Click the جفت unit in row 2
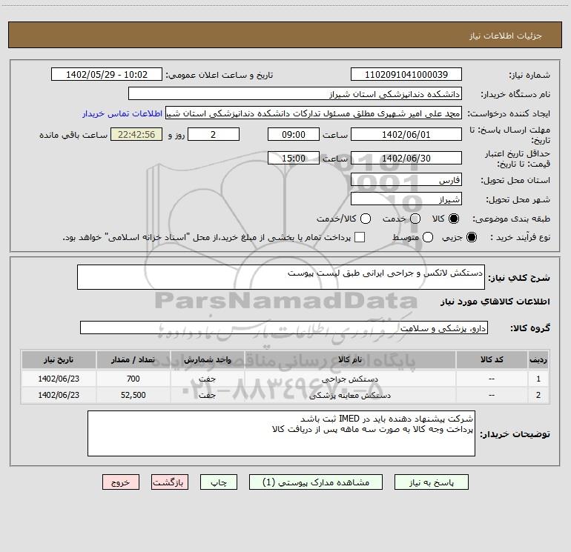571x552 pixels. coord(207,395)
